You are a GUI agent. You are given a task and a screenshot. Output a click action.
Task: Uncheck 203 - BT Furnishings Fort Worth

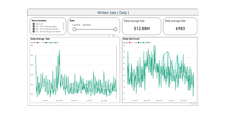[x=34, y=31]
